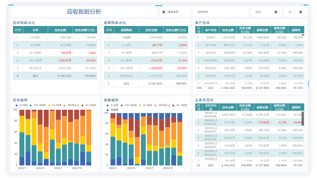Click the 逾期账龄 column header
The image size is (317, 178).
tap(126, 30)
